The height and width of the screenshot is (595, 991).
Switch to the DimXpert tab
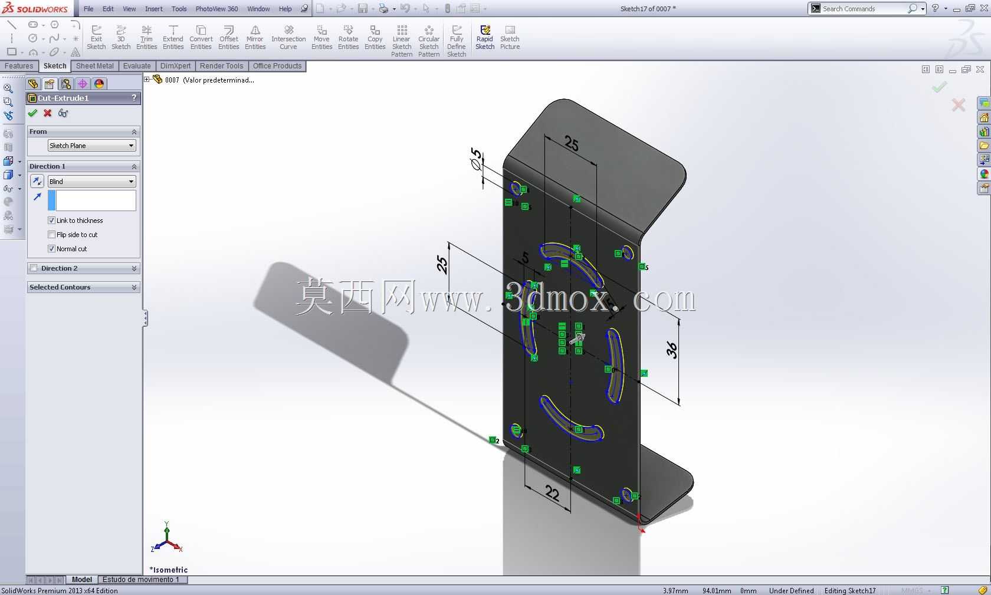pos(175,66)
